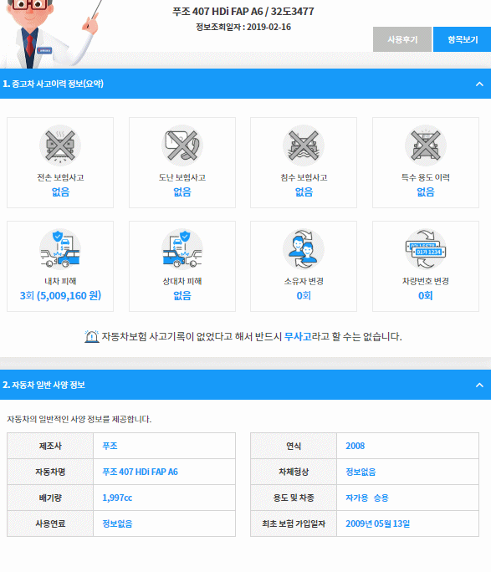Viewport: 491px width, 572px height.
Task: Click the 침수 보험사고 flooded car icon
Action: (304, 146)
